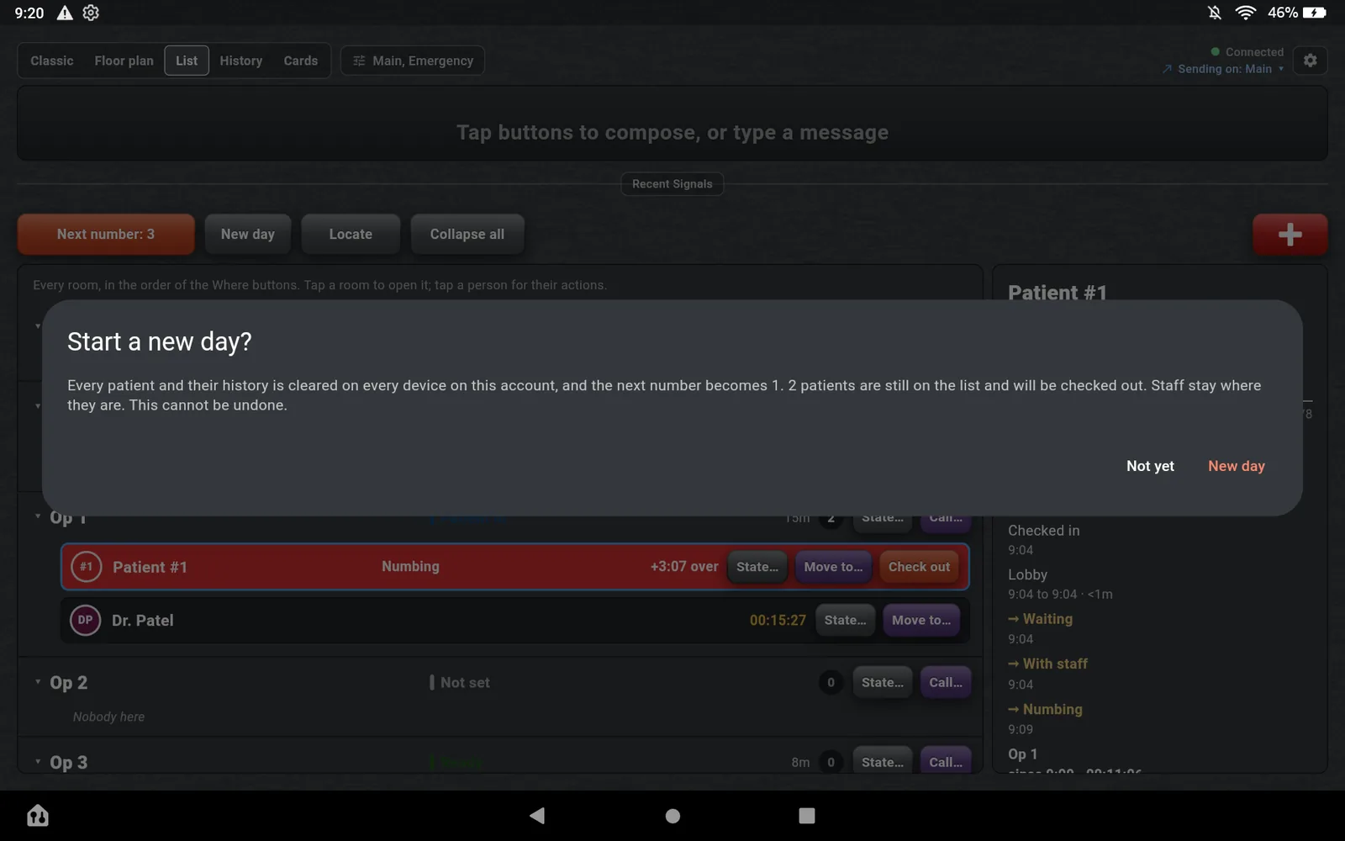Open the Move to… menu for Patient #1
Screen dimensions: 1345x841
point(833,567)
